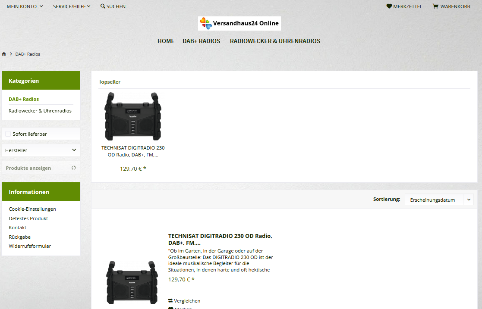Open DAB+ RADIOS in main navigation
This screenshot has height=309, width=482.
coord(202,41)
